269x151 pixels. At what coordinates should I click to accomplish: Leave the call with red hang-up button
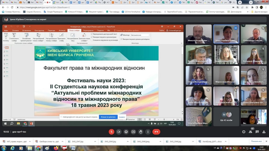click(156, 132)
